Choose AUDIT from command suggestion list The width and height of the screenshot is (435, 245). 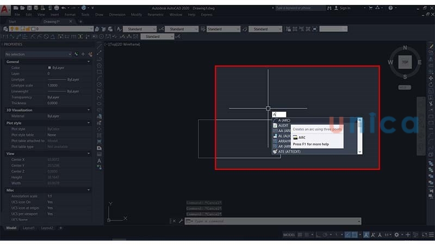[283, 125]
